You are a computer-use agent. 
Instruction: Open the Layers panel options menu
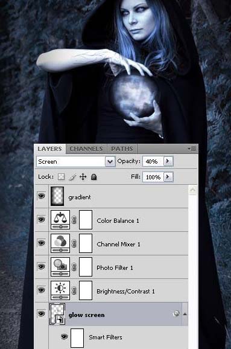coord(192,149)
